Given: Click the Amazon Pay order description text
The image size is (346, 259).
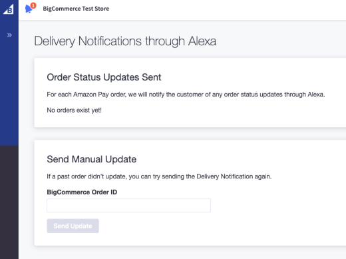Looking at the screenshot, I should coord(186,95).
